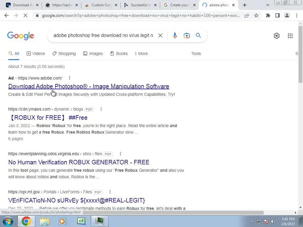
Task: Open the volume speaker tray icon
Action: pyautogui.click(x=273, y=221)
